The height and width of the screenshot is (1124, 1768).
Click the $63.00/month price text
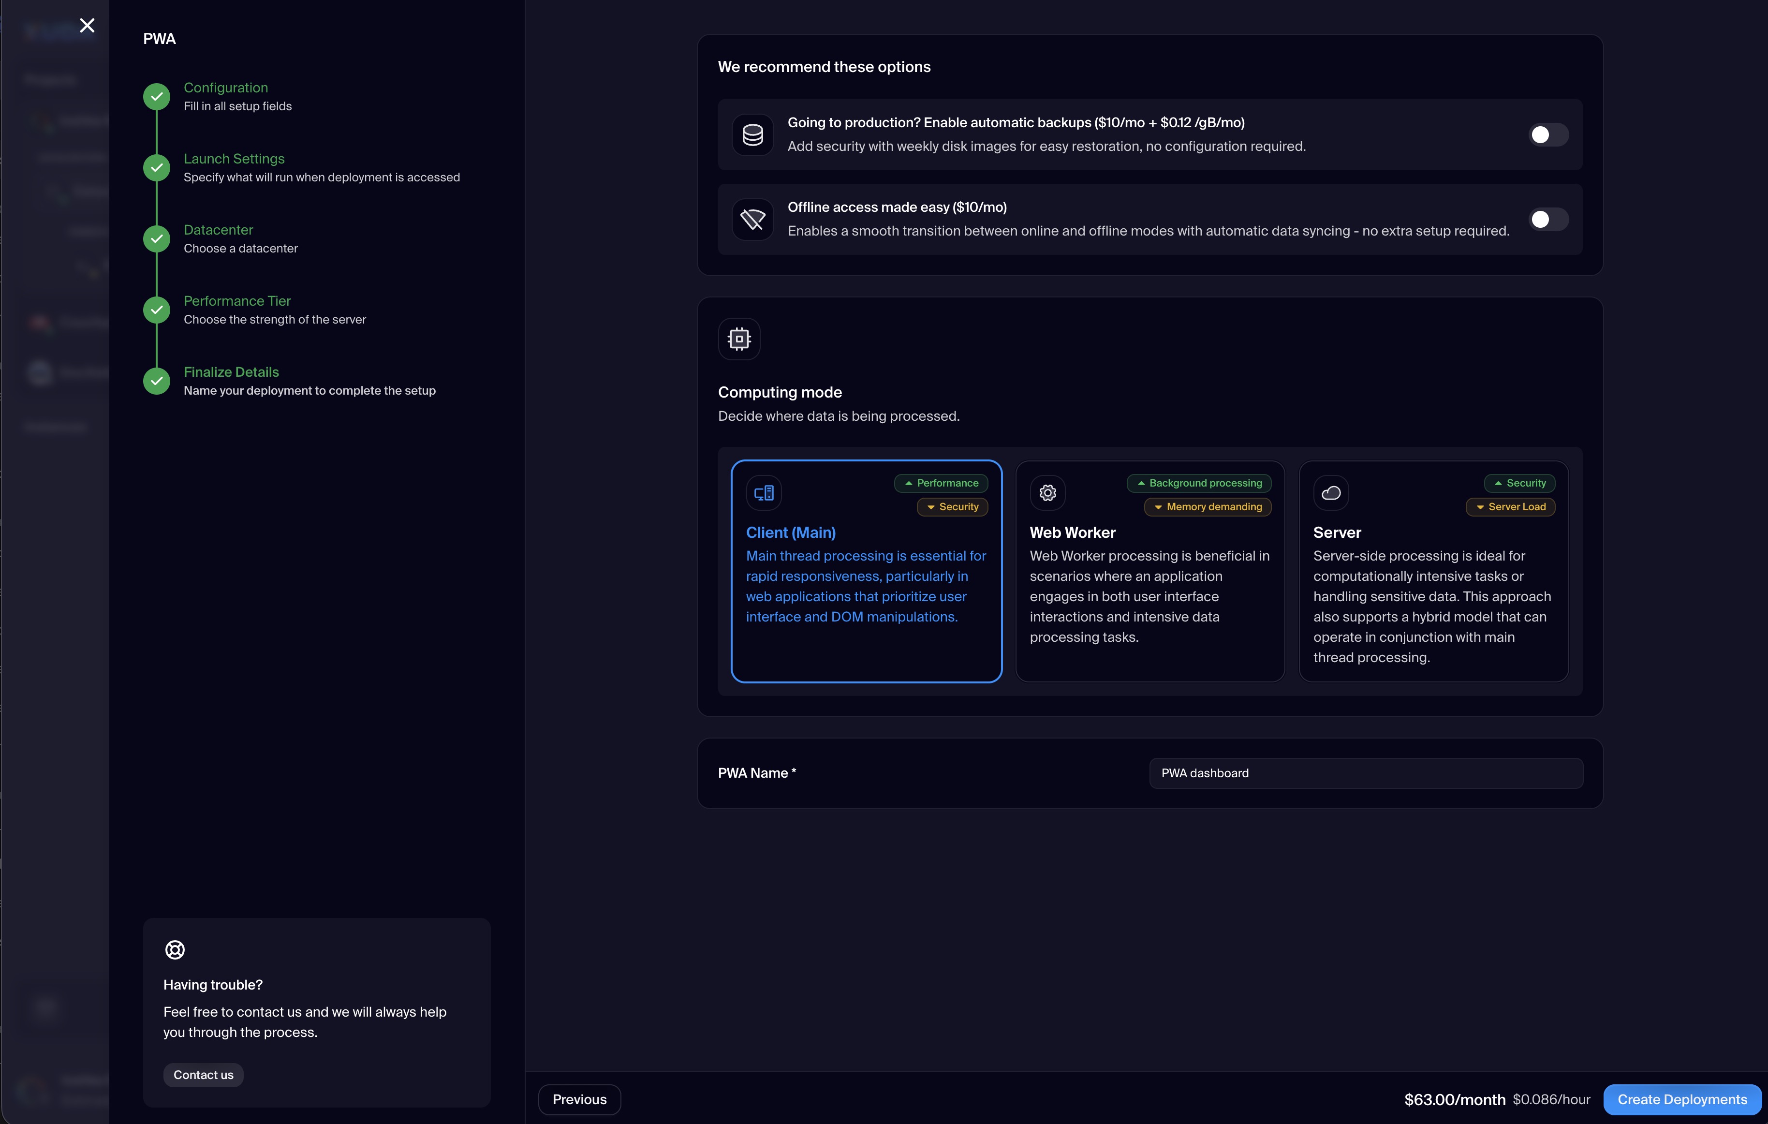click(x=1455, y=1099)
